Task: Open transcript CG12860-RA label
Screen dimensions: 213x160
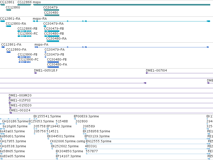Action: coord(16,23)
